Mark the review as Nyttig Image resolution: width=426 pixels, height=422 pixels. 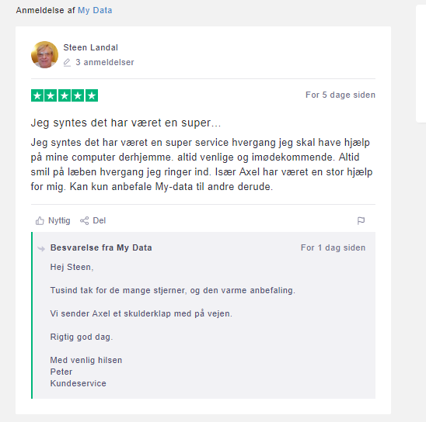click(x=53, y=220)
